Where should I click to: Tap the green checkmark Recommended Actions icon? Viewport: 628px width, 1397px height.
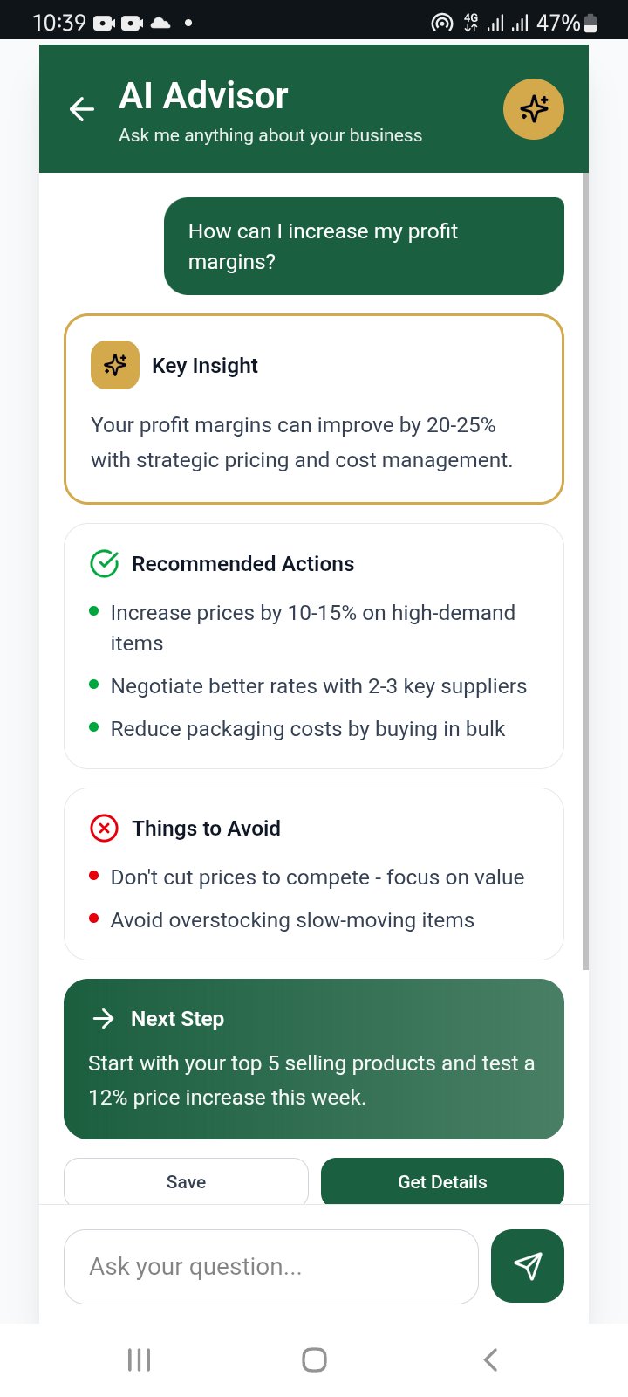[x=105, y=564]
